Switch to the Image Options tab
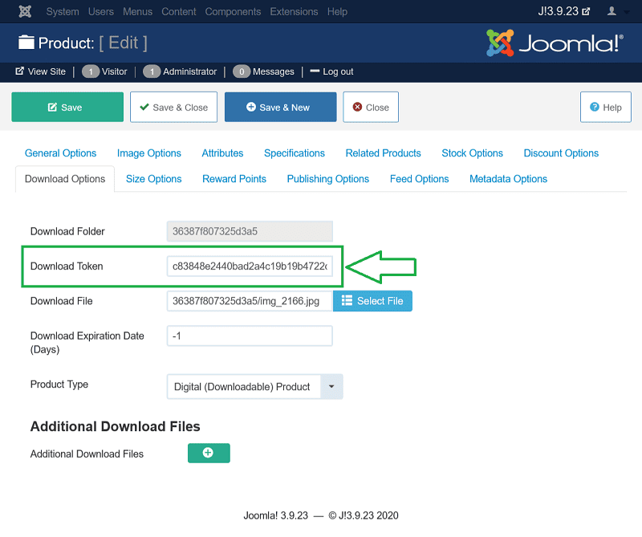642x537 pixels. tap(148, 153)
